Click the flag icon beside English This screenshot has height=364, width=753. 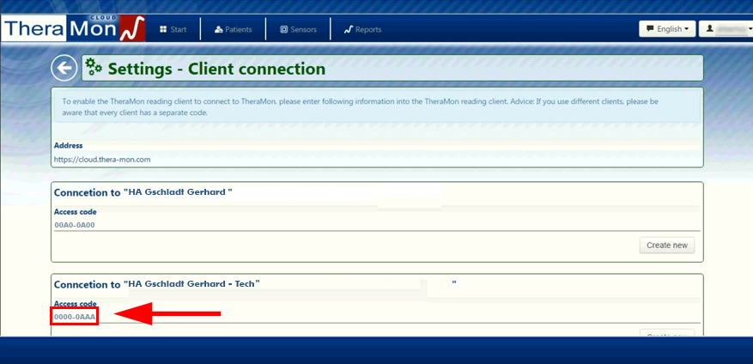[648, 29]
